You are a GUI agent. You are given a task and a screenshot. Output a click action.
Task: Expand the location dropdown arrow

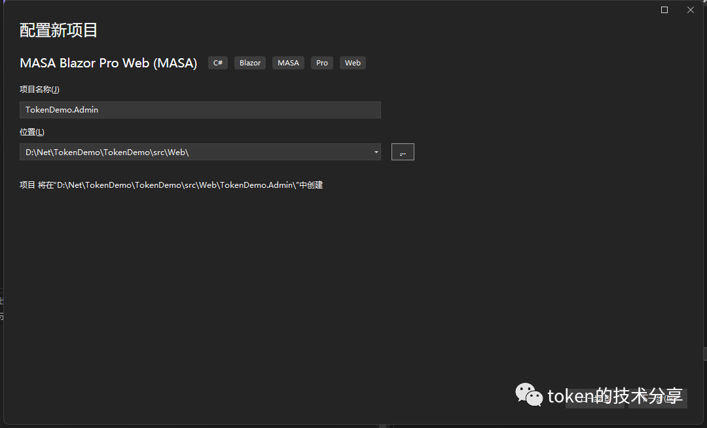pyautogui.click(x=376, y=152)
